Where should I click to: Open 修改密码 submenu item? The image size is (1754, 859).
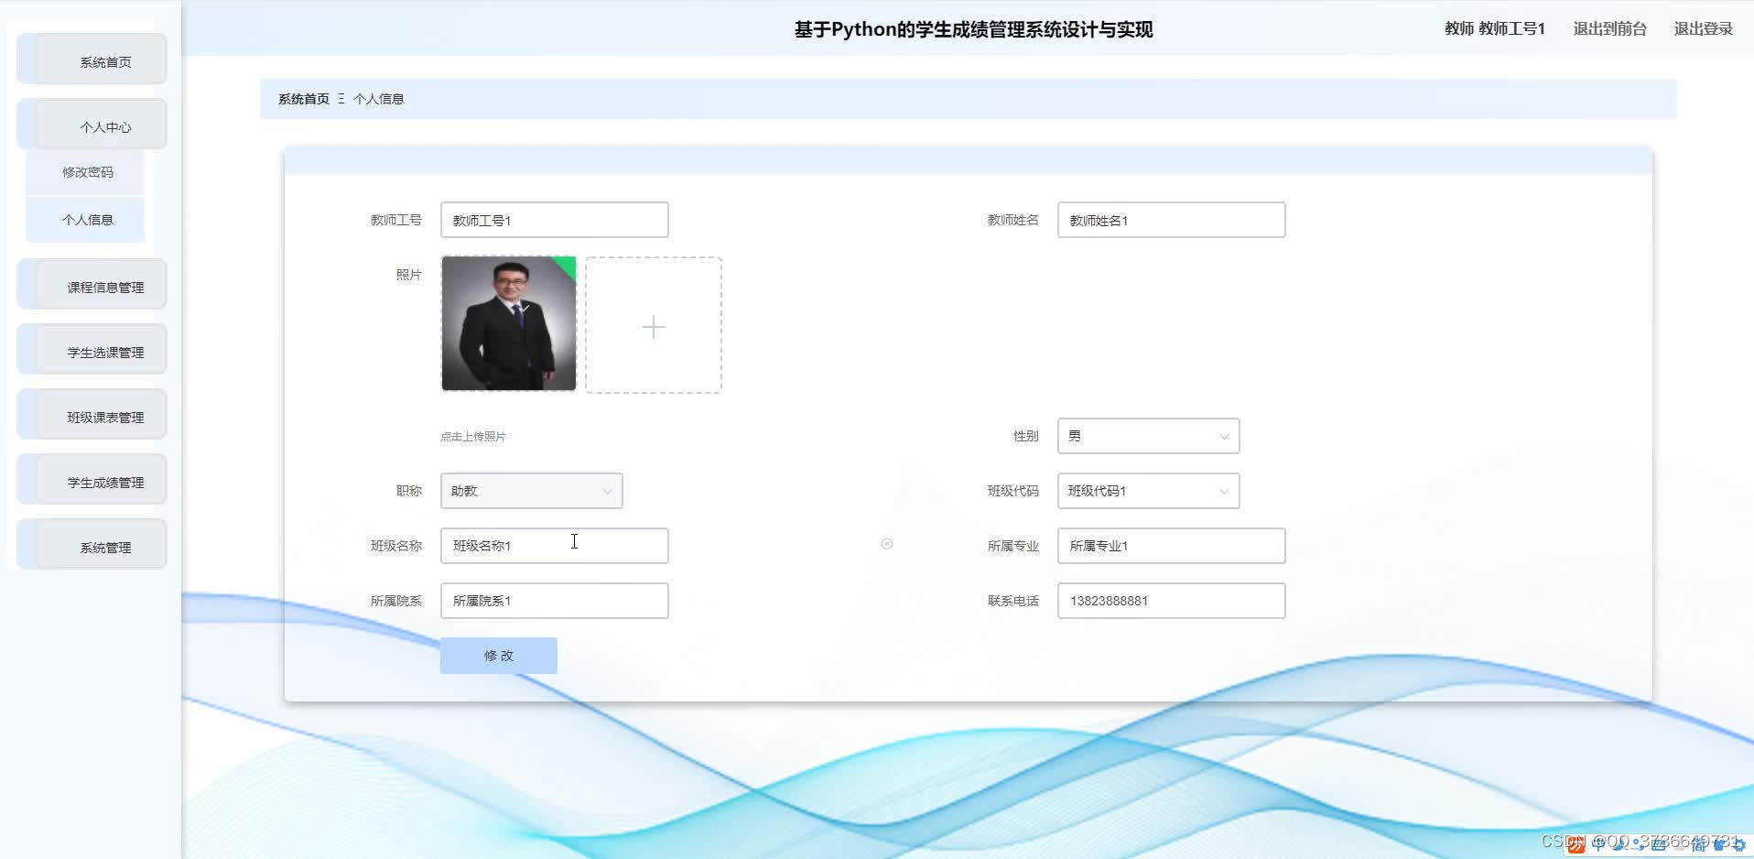click(85, 172)
